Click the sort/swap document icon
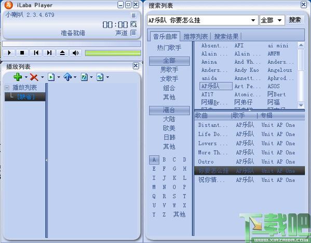The width and height of the screenshot is (311, 243). coord(100,77)
